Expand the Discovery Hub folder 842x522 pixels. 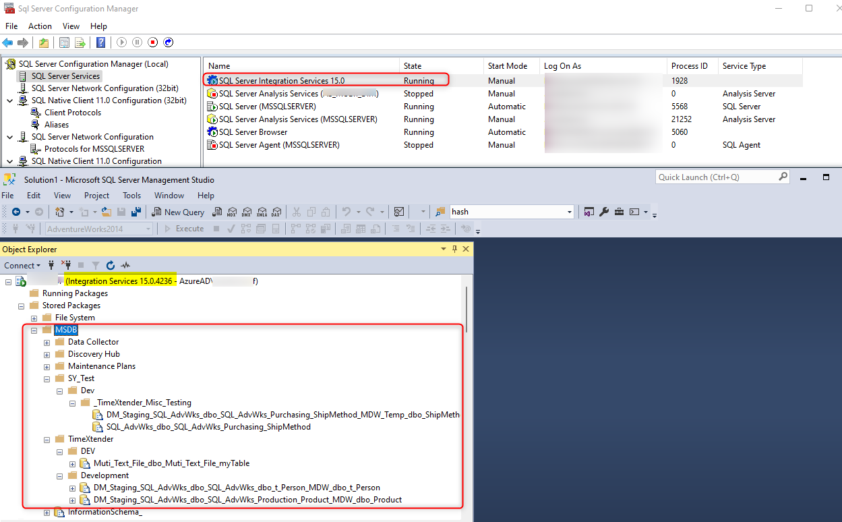47,354
